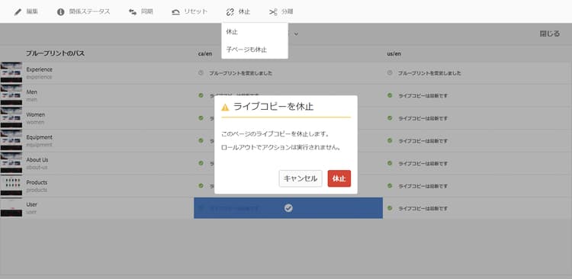Click User's us/en ライブコピーは最新です status
The image size is (572, 279).
point(423,209)
